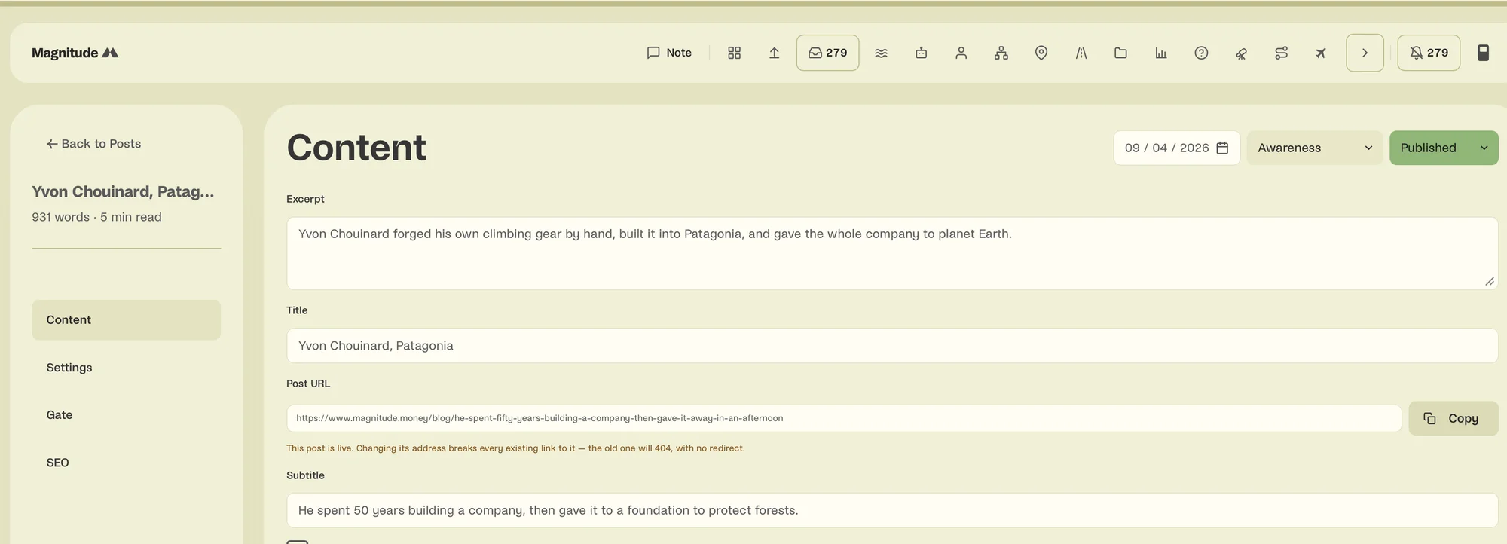Open the Gate sidebar tab
The image size is (1507, 544).
coord(126,415)
